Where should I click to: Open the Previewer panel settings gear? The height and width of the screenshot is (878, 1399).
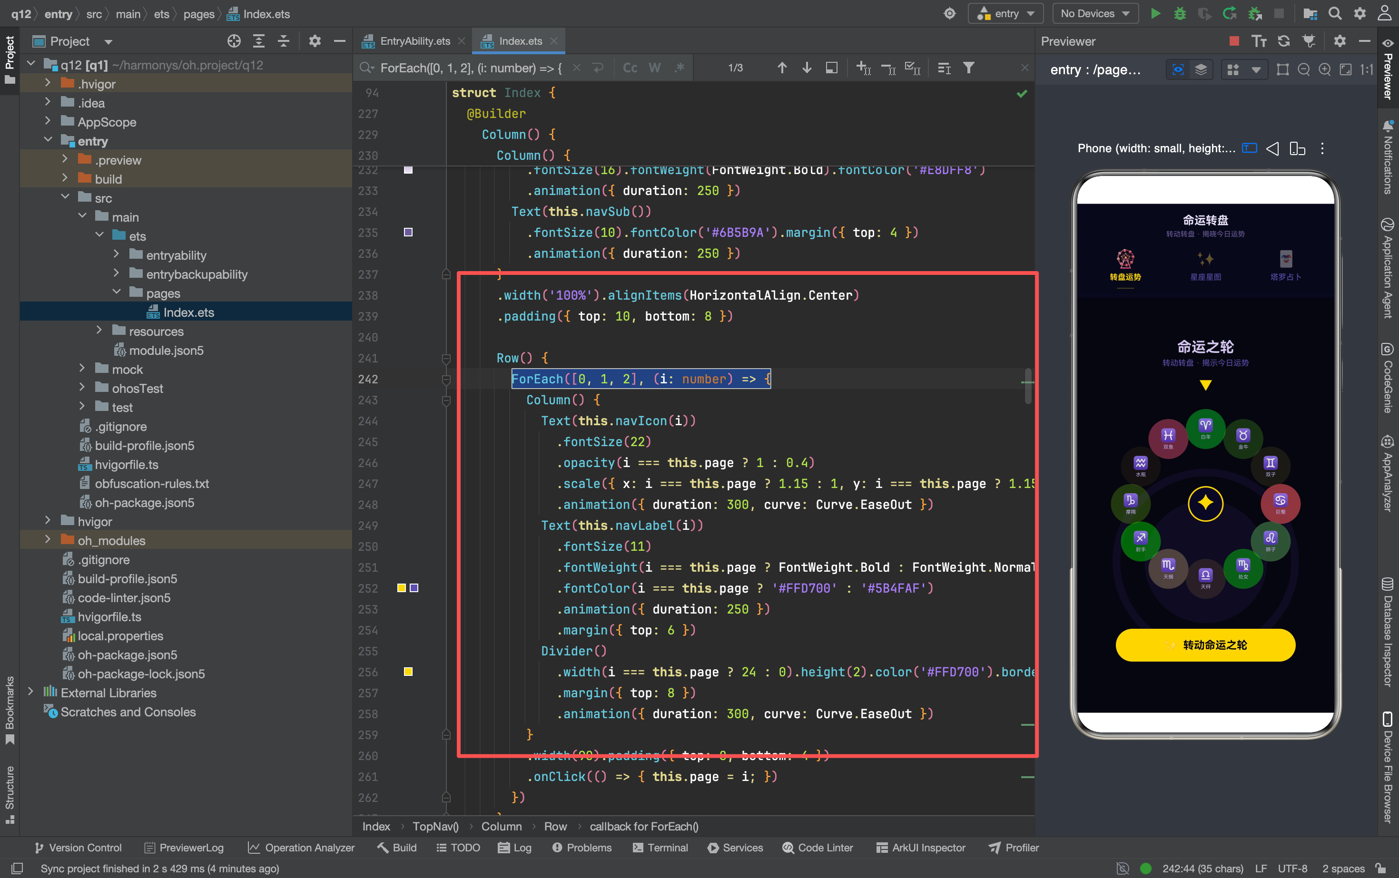1340,41
